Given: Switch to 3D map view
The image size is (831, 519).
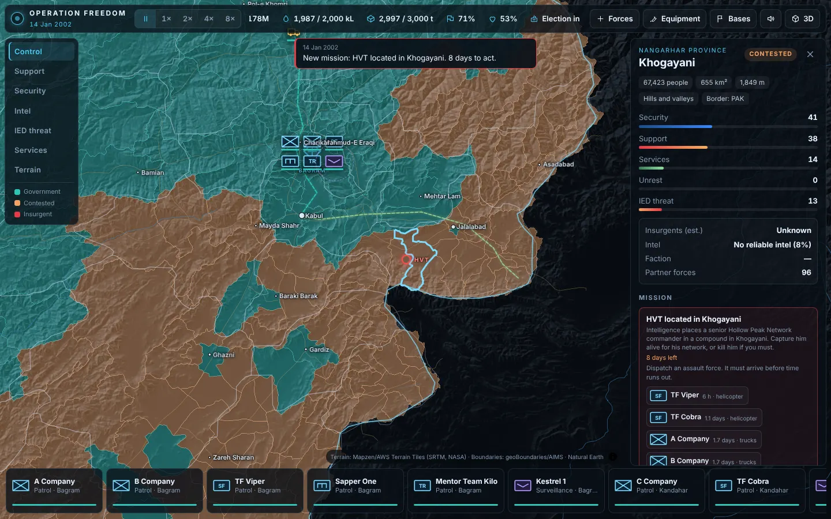Looking at the screenshot, I should pyautogui.click(x=802, y=19).
